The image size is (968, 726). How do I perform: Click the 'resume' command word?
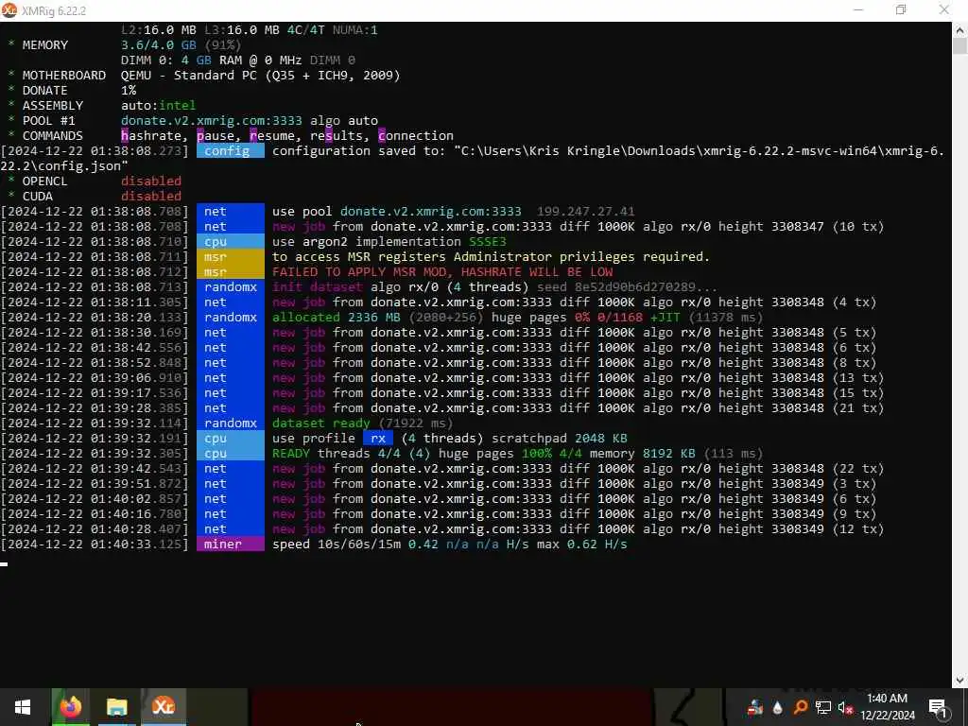tap(272, 136)
